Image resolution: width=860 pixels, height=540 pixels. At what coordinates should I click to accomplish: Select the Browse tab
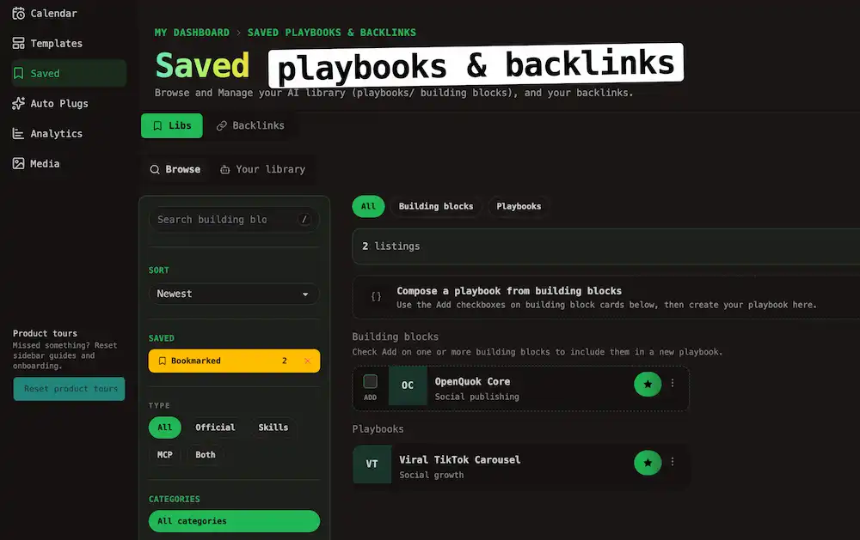pos(175,170)
